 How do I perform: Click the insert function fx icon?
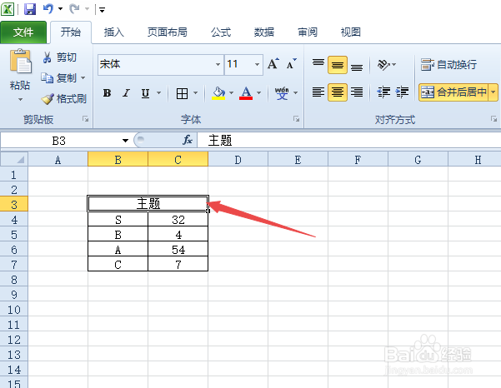(188, 140)
